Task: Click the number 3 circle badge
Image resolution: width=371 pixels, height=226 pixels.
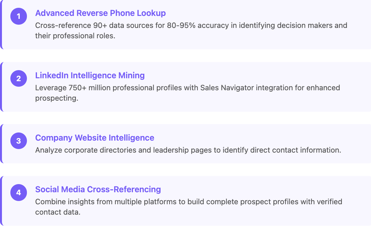Action: [x=18, y=141]
